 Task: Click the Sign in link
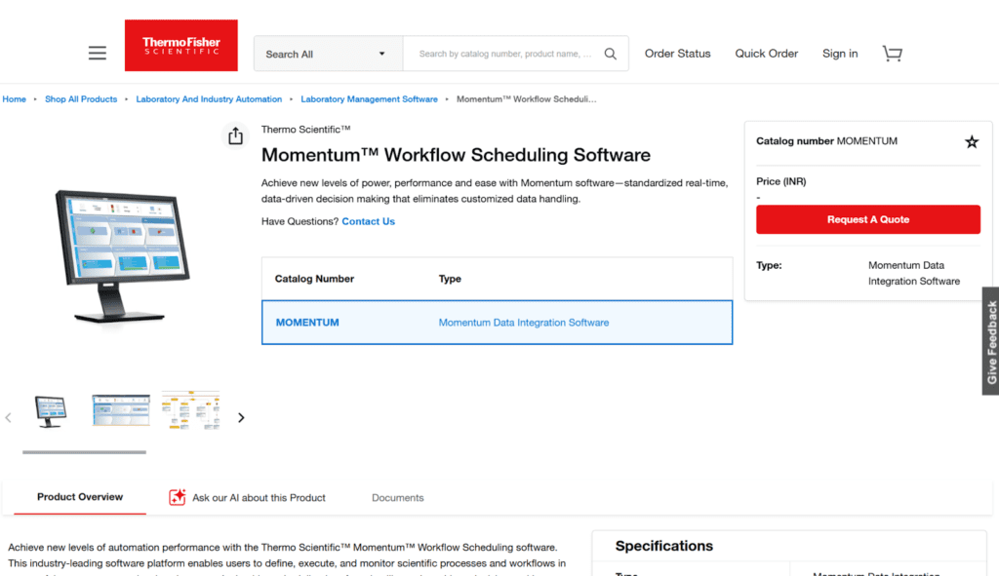pyautogui.click(x=839, y=54)
